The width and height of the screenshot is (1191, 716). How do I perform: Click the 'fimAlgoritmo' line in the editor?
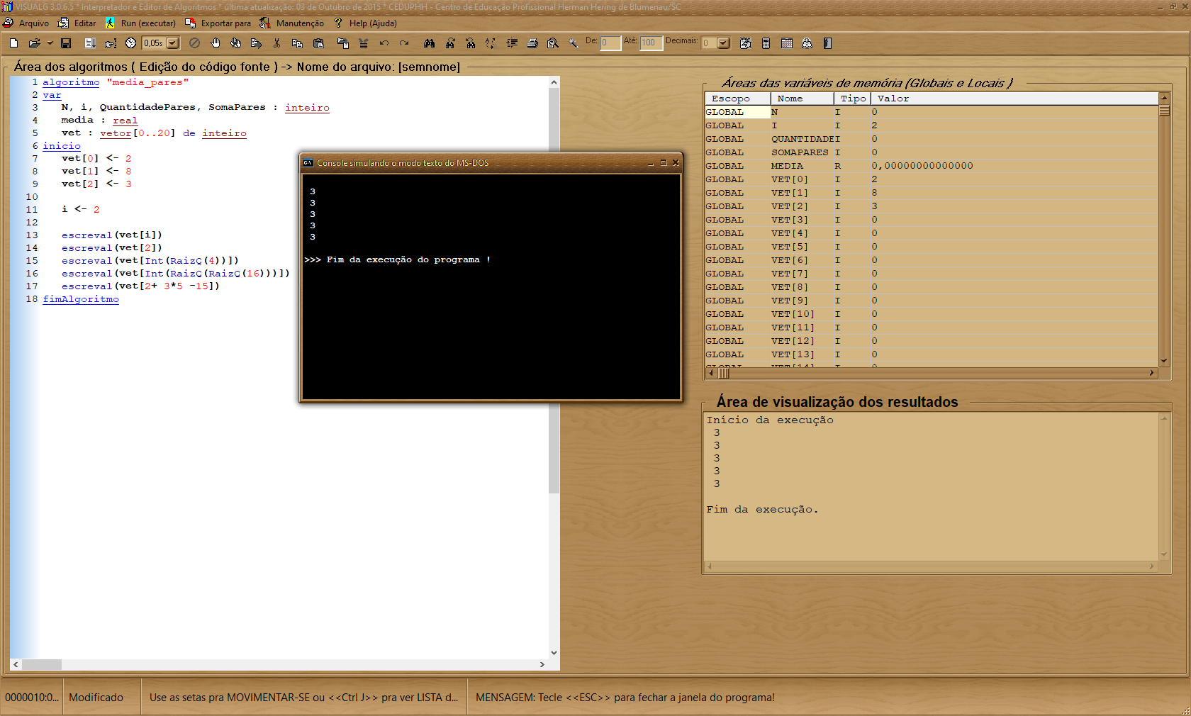tap(81, 299)
